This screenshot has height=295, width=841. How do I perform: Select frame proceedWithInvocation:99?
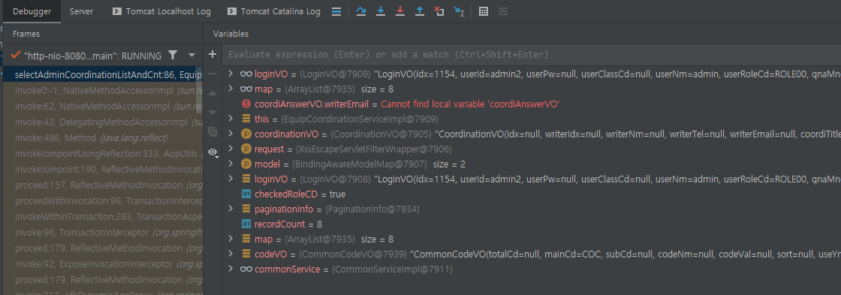point(102,200)
